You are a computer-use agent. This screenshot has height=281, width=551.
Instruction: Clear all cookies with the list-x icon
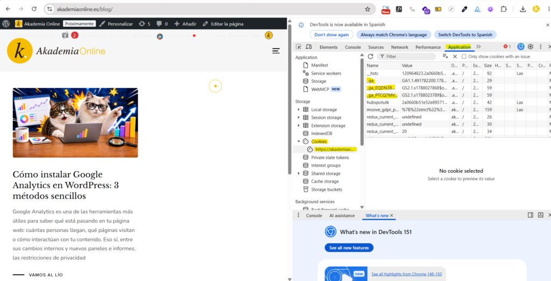coord(445,56)
